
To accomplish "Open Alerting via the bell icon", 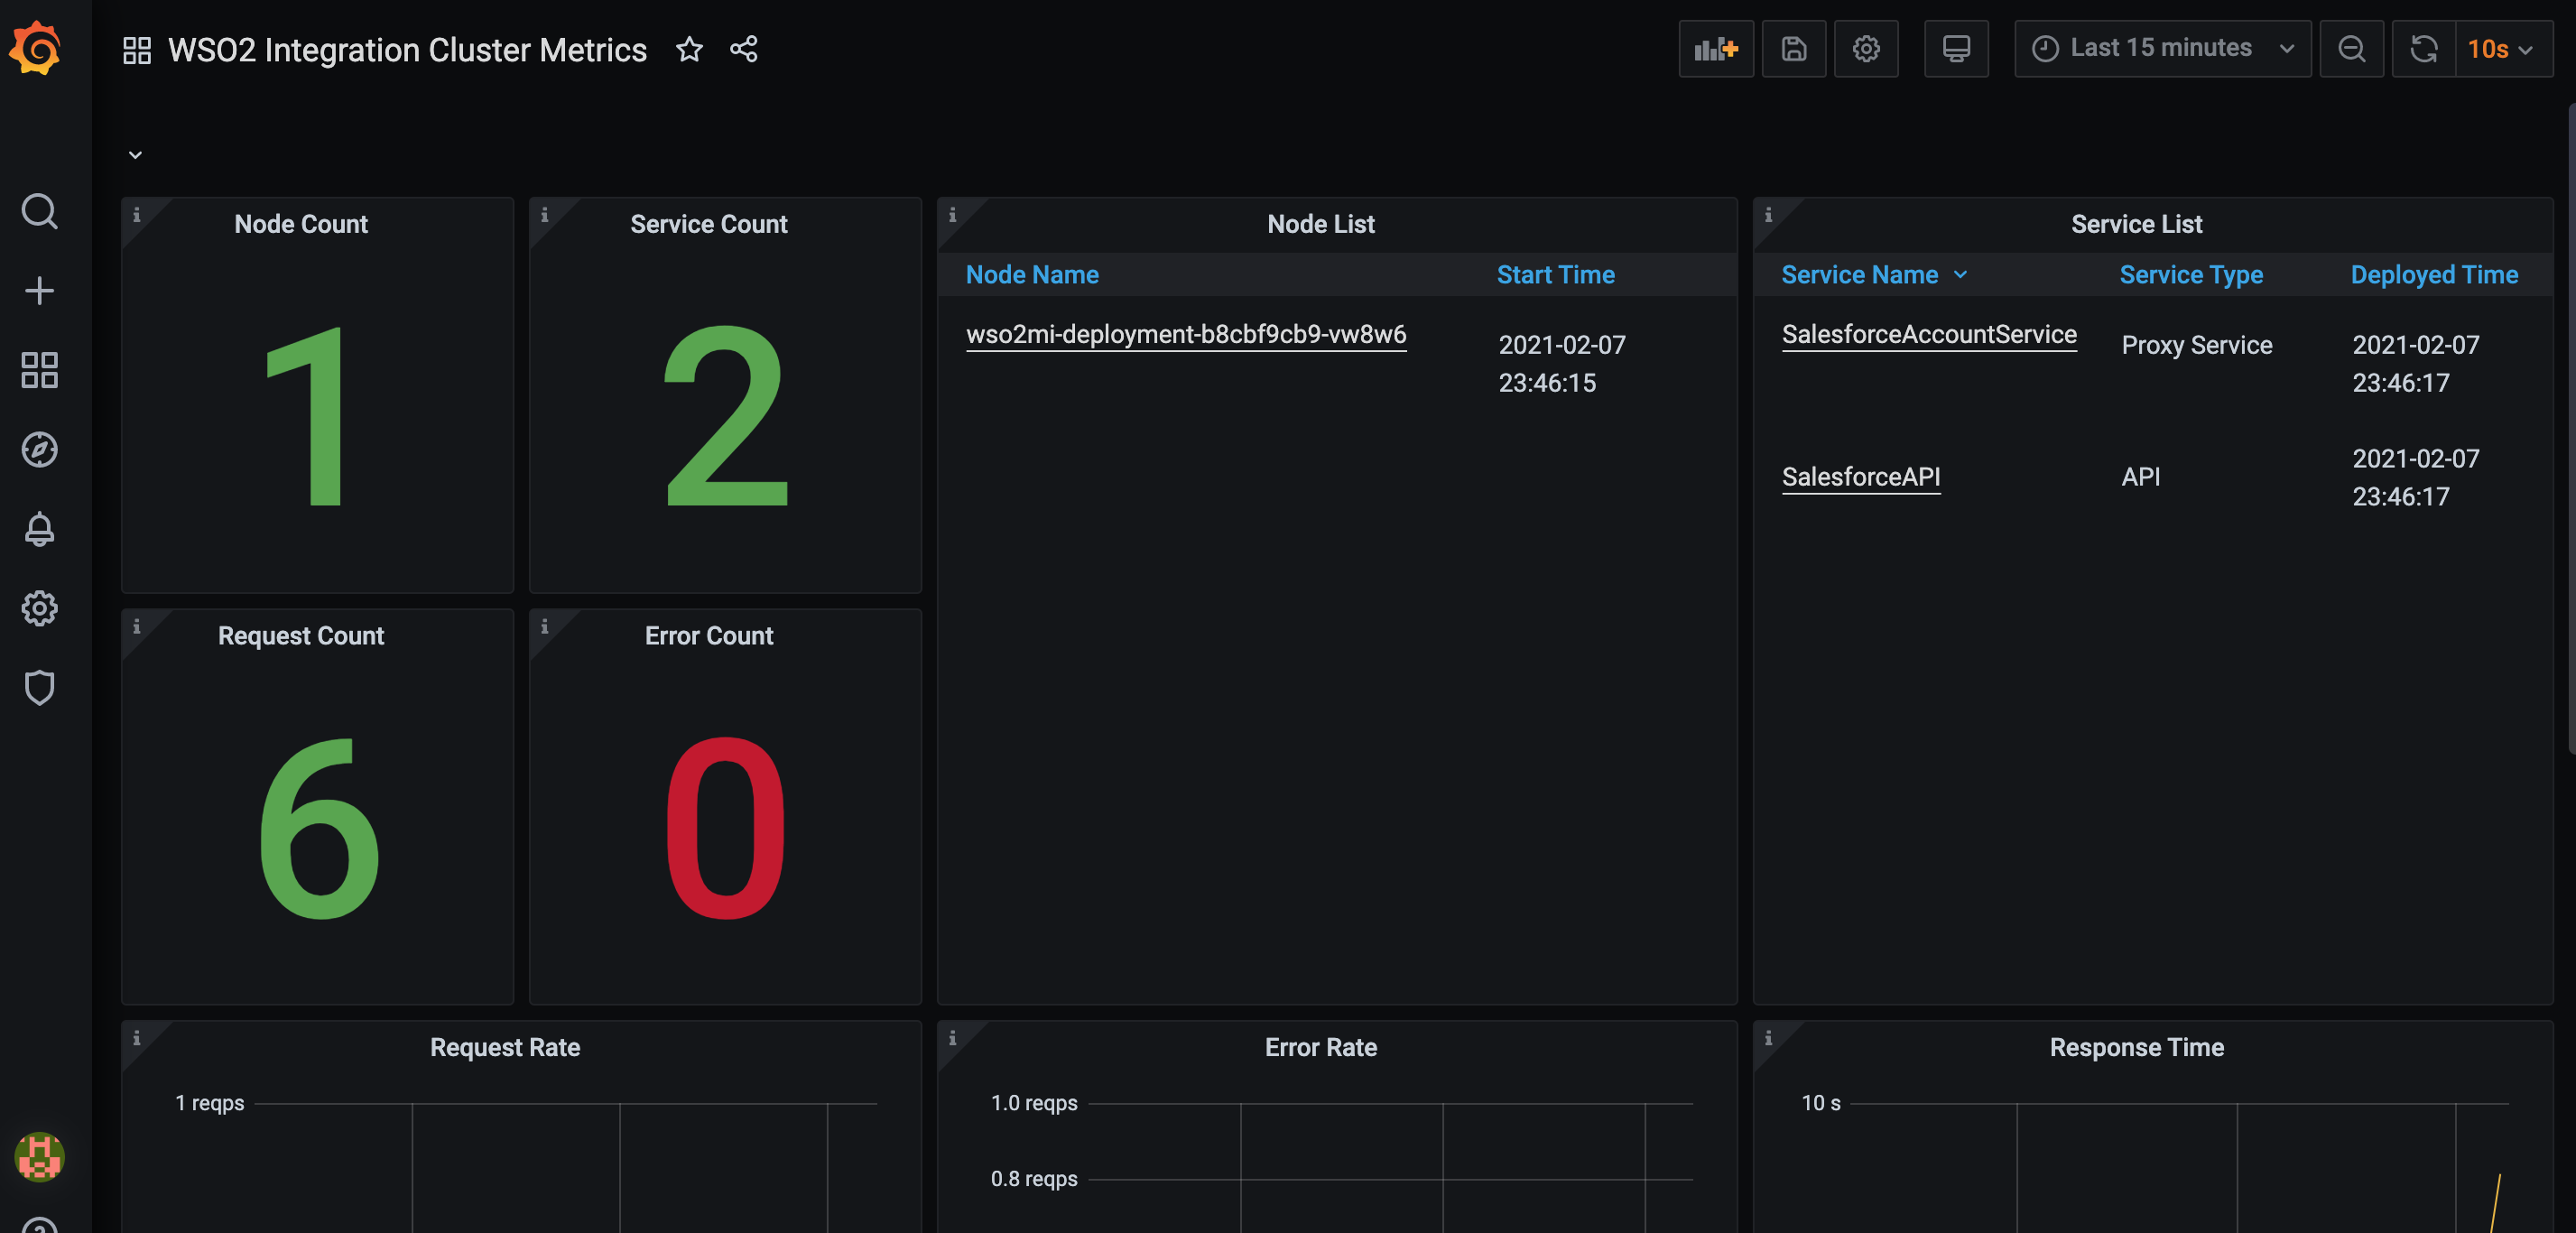I will tap(40, 530).
